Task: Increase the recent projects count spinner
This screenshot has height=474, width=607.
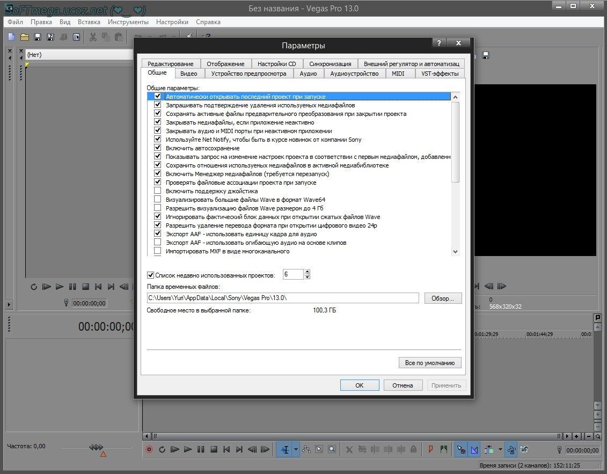Action: [307, 272]
